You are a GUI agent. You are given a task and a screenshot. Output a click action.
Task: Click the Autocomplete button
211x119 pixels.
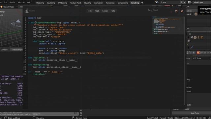[x=17, y=50]
